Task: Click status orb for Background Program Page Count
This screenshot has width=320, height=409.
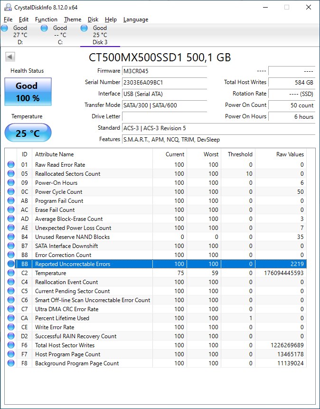Action: [x=11, y=363]
